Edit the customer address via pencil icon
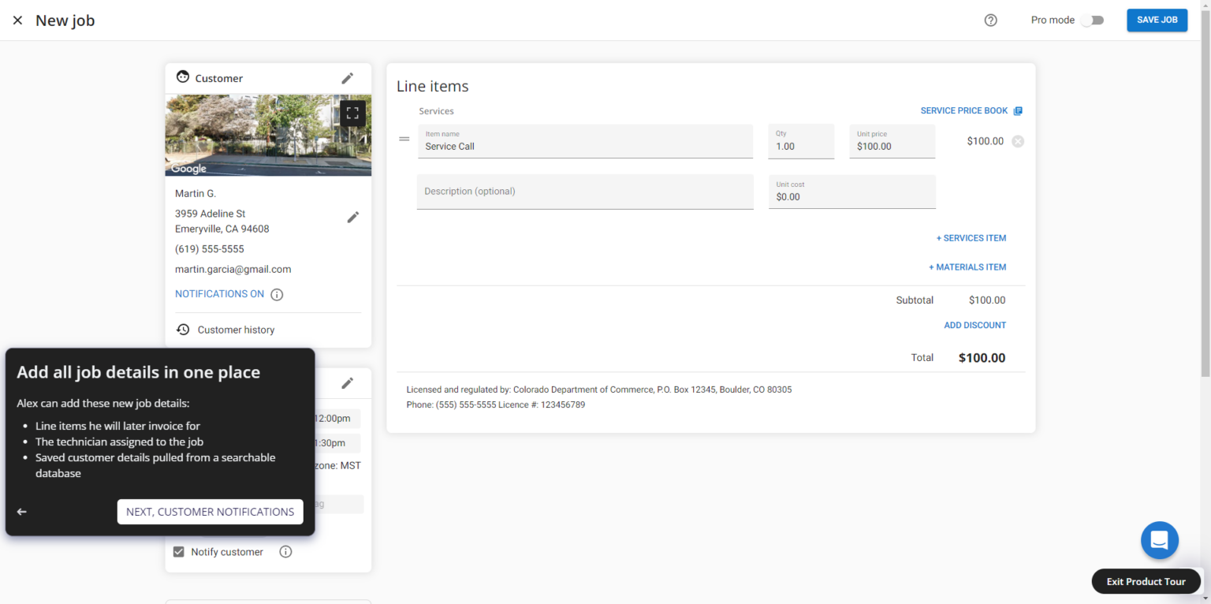The image size is (1211, 604). pyautogui.click(x=352, y=217)
